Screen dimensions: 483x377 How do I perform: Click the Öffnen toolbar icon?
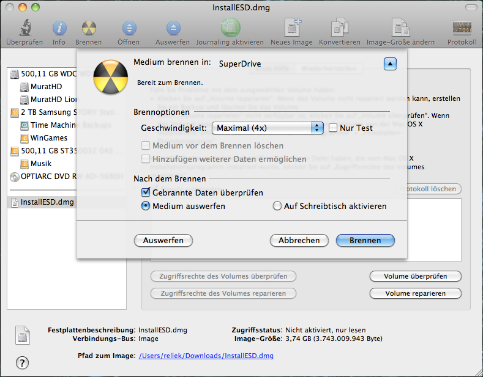pos(129,28)
